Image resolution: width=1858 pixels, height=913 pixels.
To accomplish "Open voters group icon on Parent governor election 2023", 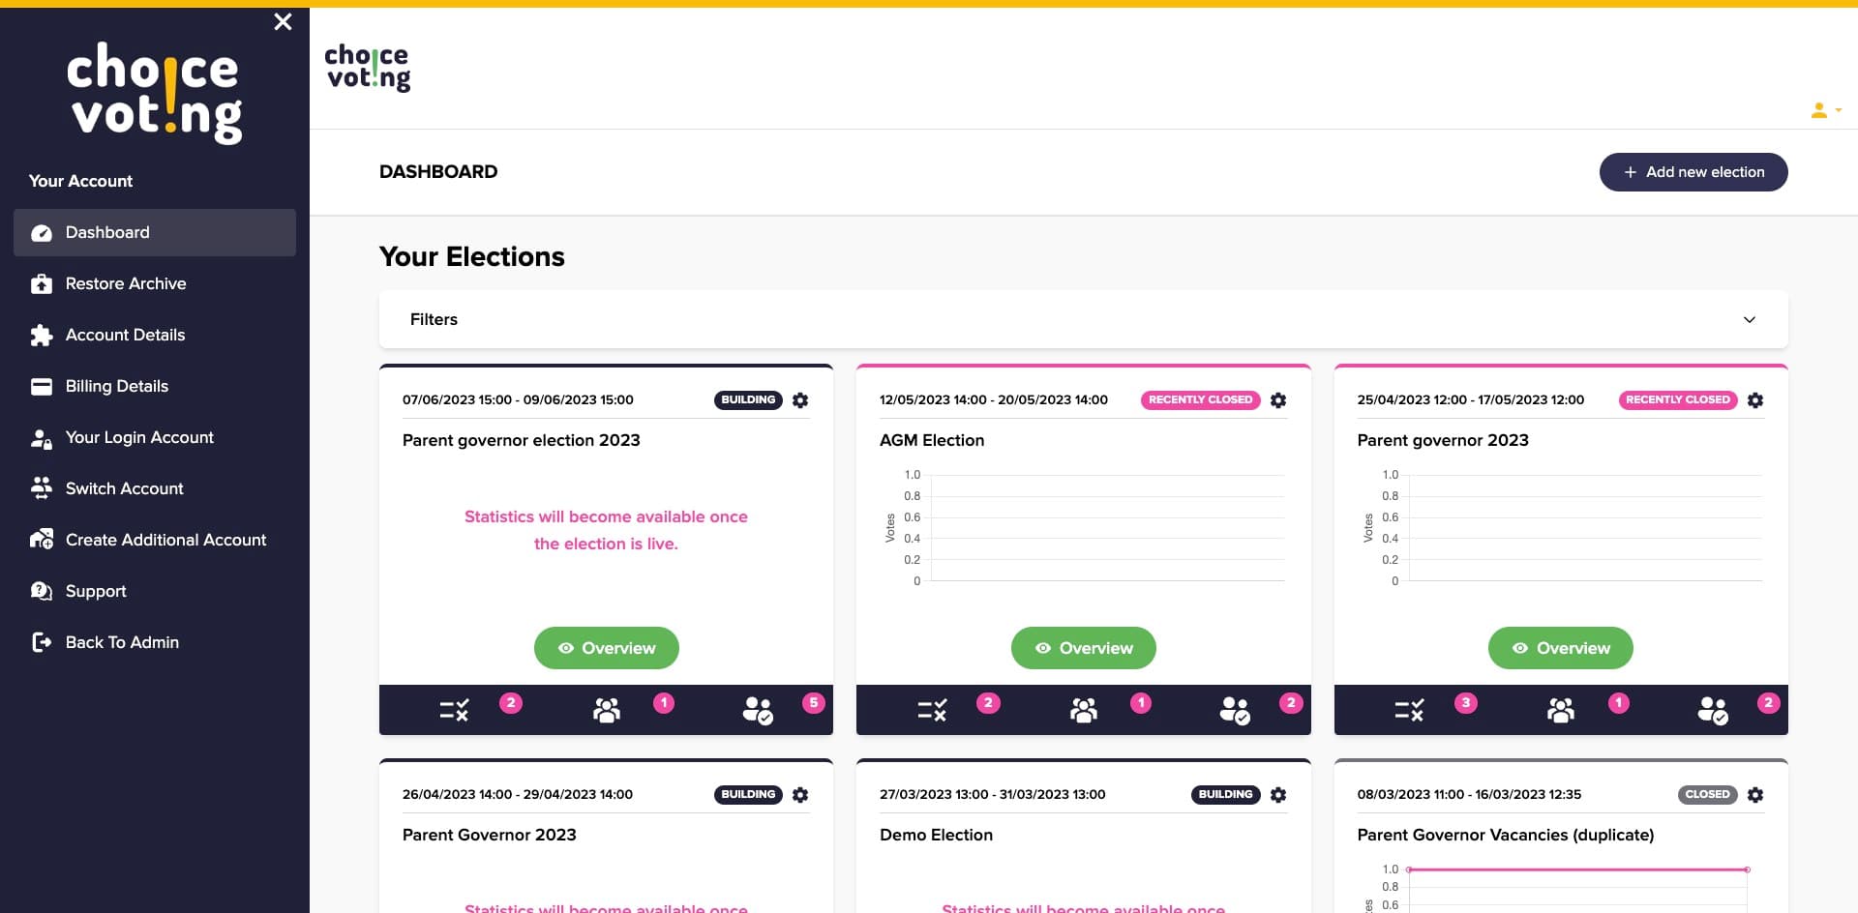I will (x=607, y=711).
